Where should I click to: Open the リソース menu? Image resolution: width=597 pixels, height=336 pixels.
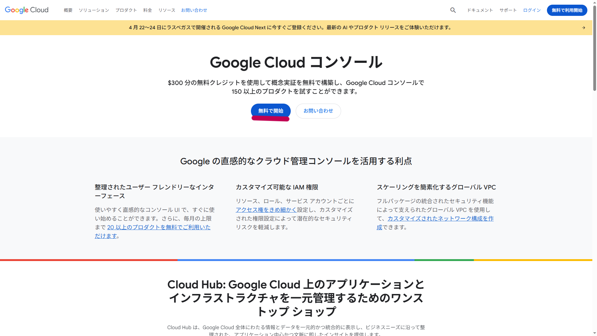point(167,10)
